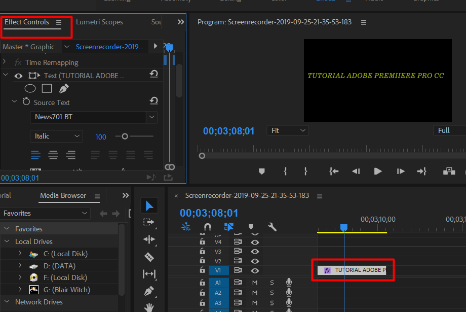
Task: Toggle Linked Selection in the timeline
Action: (x=228, y=227)
